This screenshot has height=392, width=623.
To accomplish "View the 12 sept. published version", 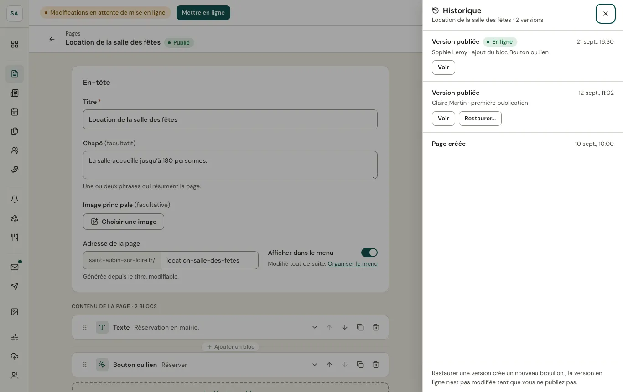I will [x=443, y=119].
